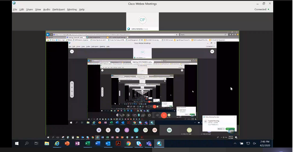Expand the Snooze dropdown arrow in reminder
The image size is (293, 152).
point(224,129)
